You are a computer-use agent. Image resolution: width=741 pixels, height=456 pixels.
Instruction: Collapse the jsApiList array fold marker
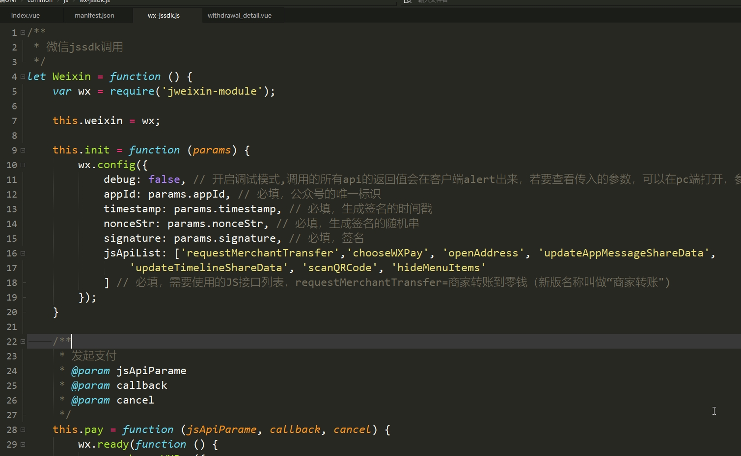pos(23,253)
